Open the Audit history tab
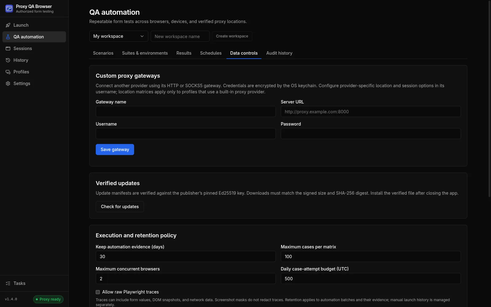The width and height of the screenshot is (491, 307). 279,53
